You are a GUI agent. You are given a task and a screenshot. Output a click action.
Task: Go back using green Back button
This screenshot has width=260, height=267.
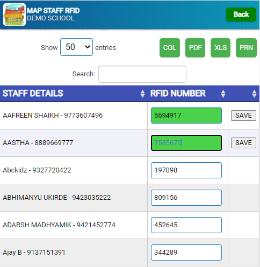point(241,15)
